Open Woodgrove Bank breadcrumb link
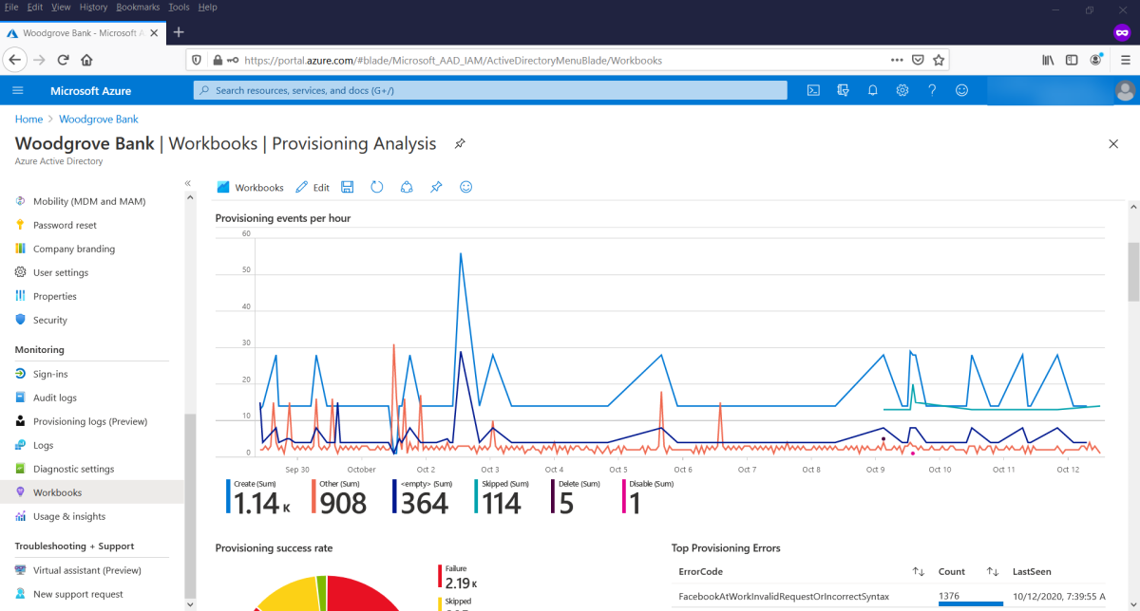 coord(99,120)
